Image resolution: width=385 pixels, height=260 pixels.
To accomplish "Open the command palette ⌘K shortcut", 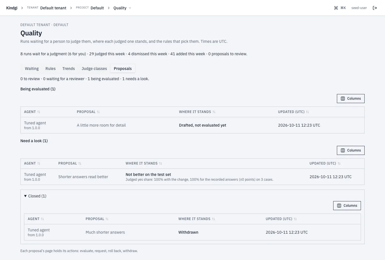I will pos(340,8).
